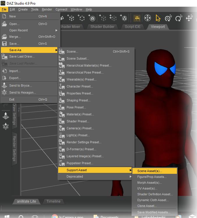The width and height of the screenshot is (197, 218).
Task: Click the Scene Subset icon
Action: pos(61,58)
